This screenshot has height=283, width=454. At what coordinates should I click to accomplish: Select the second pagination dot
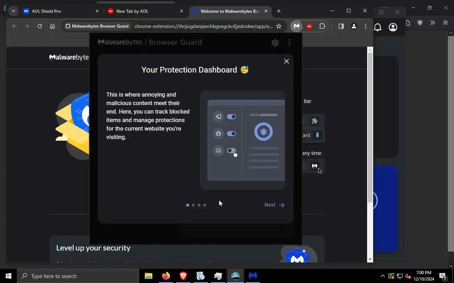click(x=193, y=205)
